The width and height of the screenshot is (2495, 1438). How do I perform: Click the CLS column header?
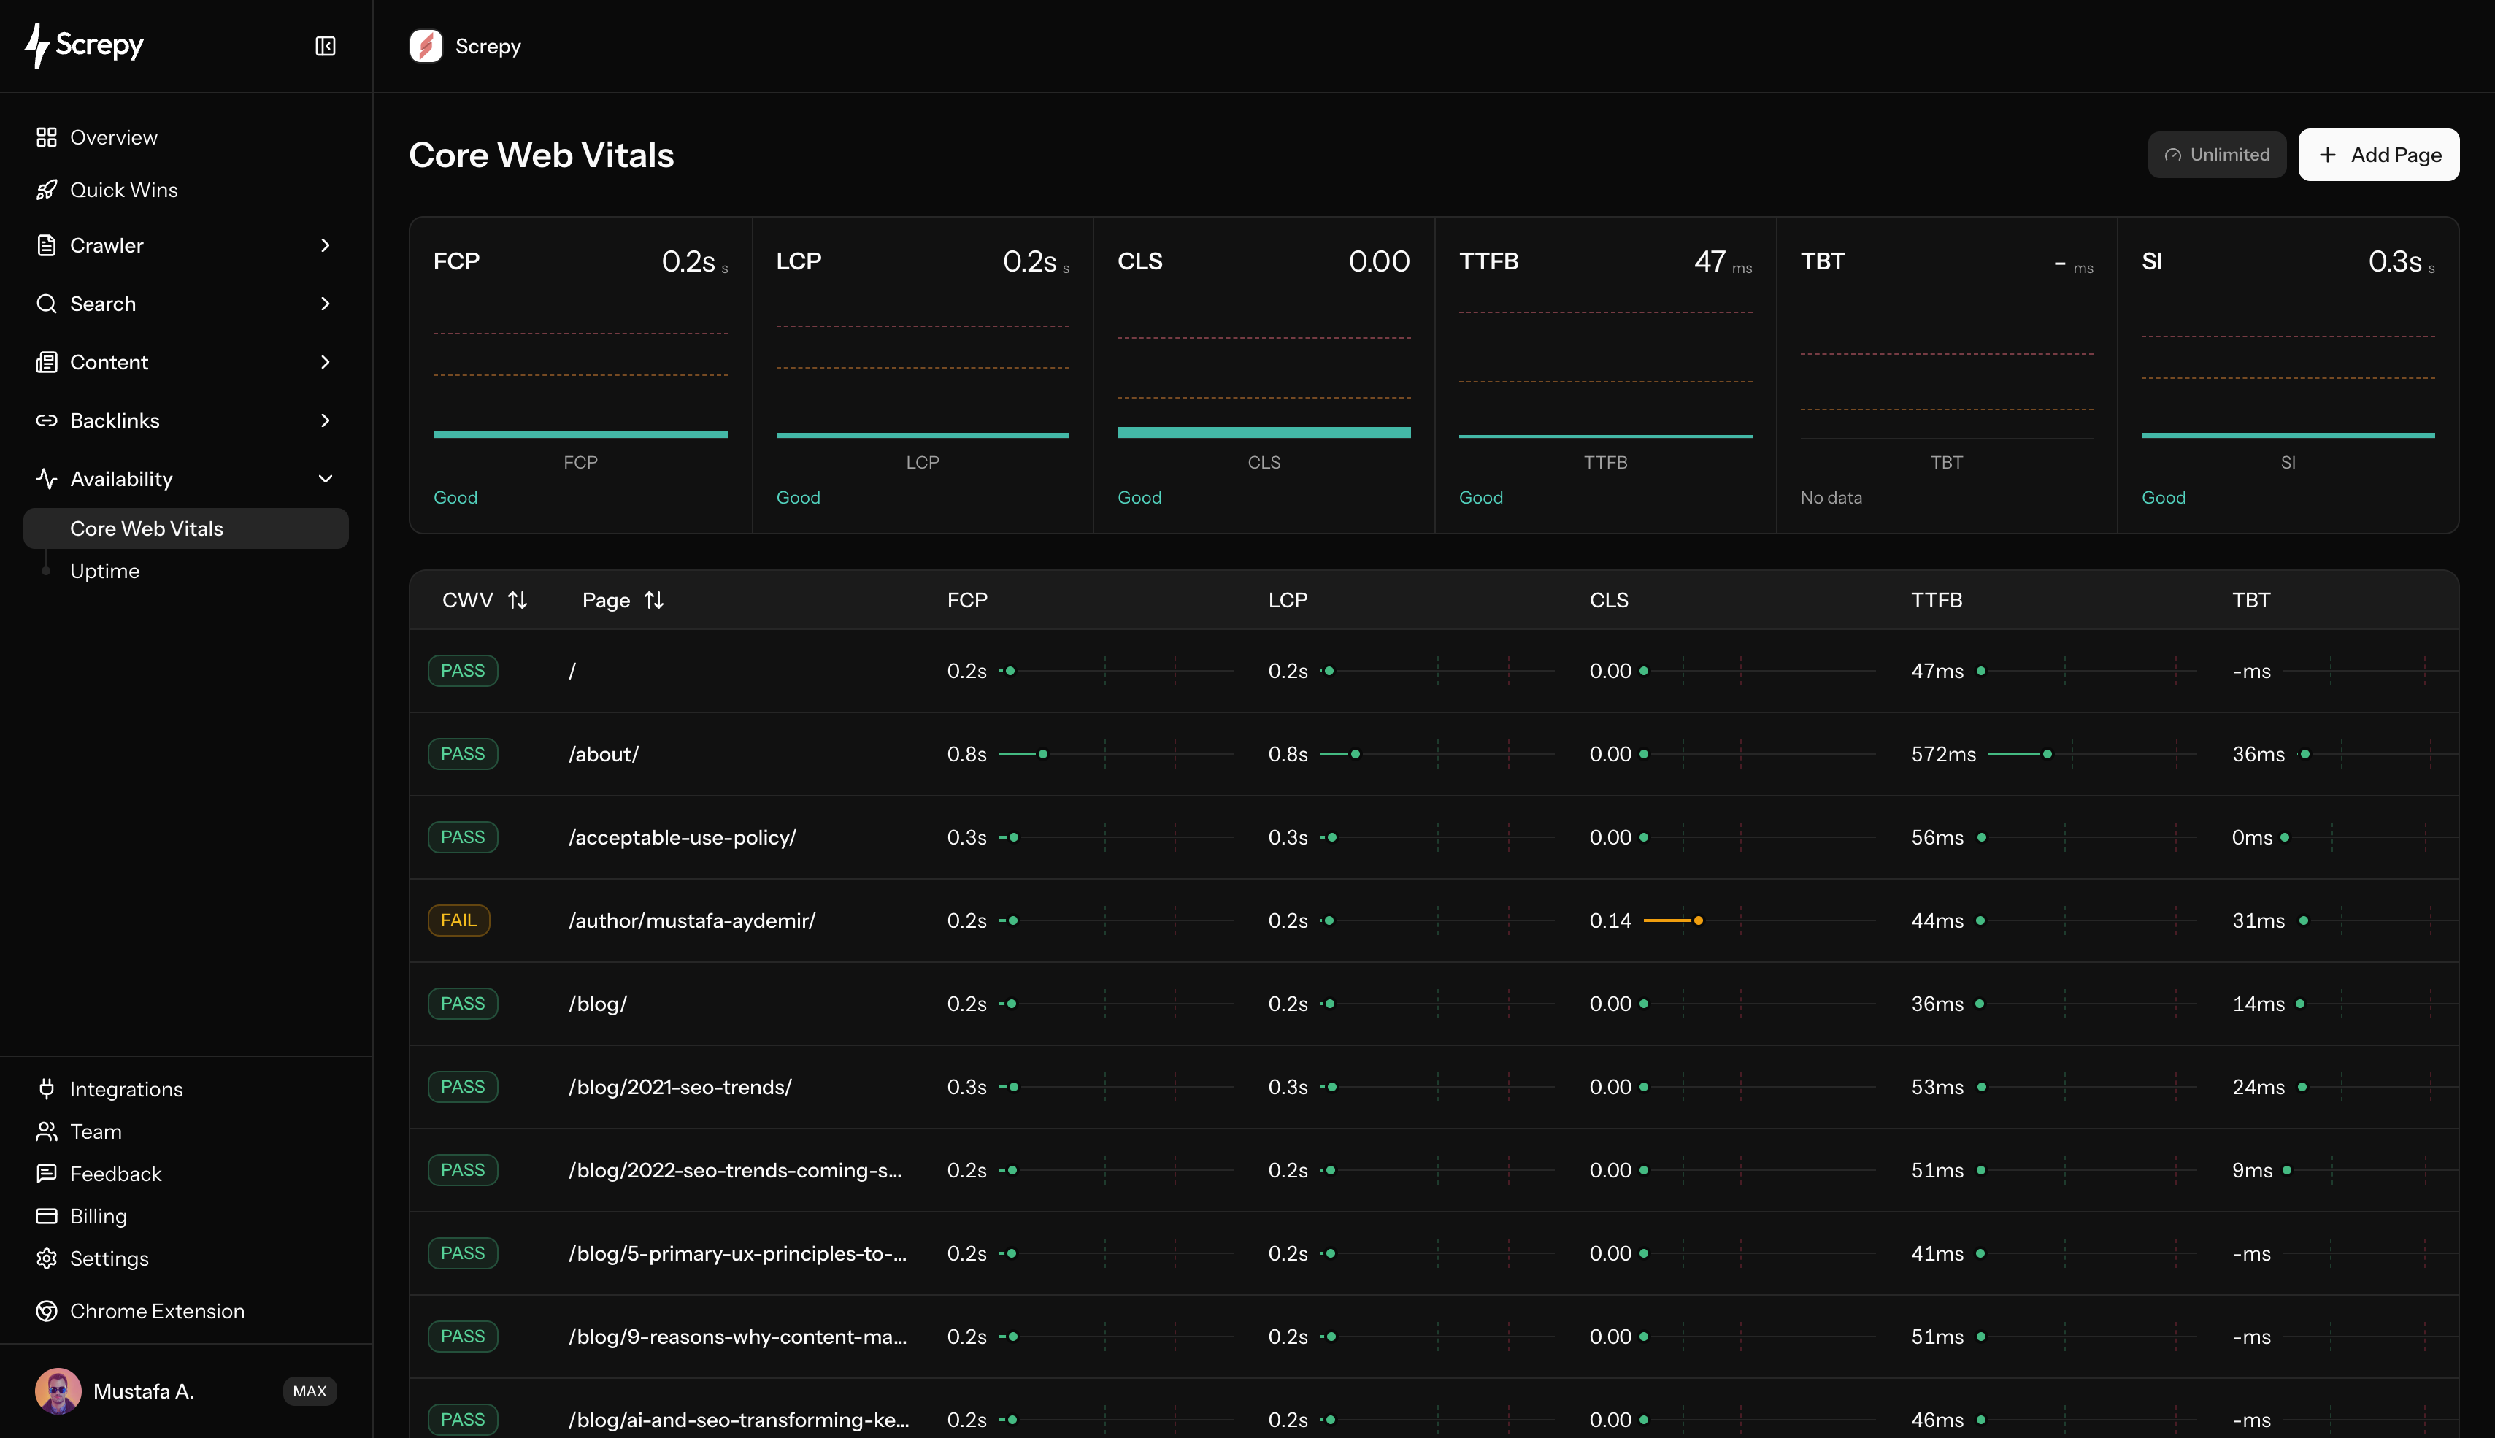pos(1608,601)
